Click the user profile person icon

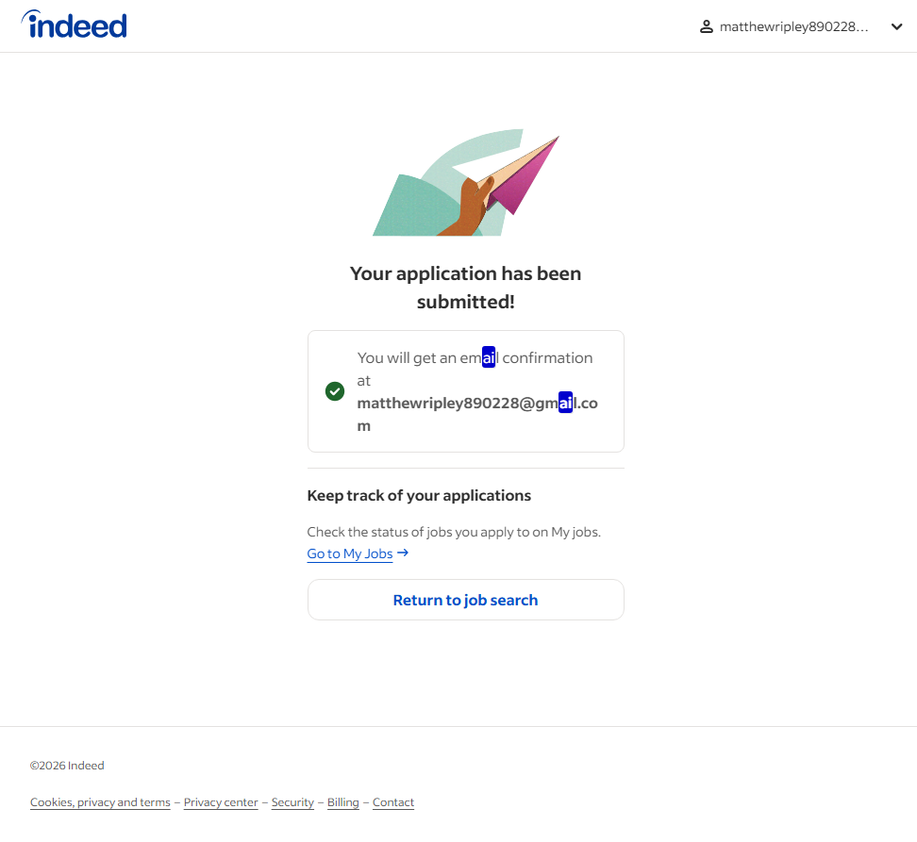pos(706,26)
